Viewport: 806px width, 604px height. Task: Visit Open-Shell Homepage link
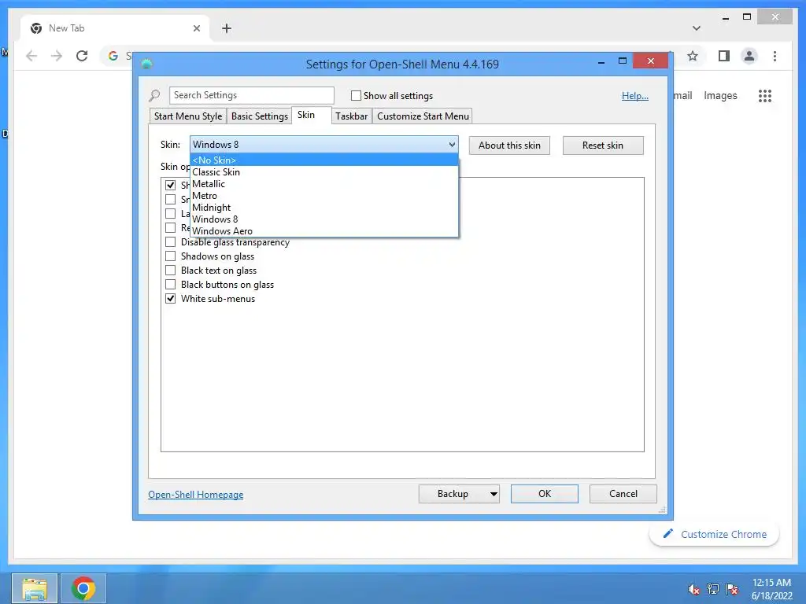coord(196,495)
